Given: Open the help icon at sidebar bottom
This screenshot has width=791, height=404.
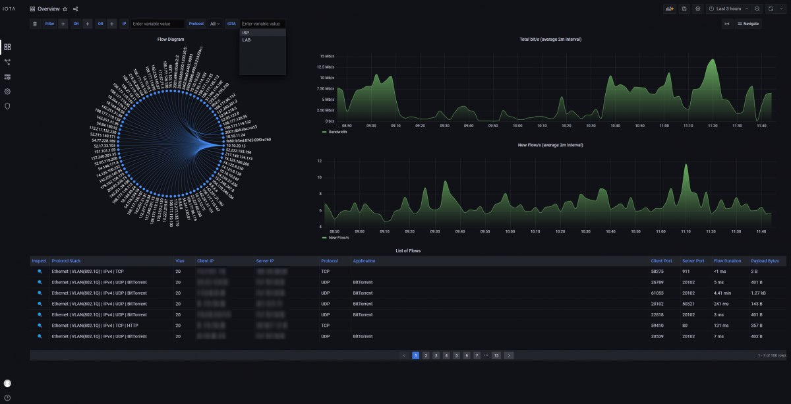Looking at the screenshot, I should (x=8, y=397).
